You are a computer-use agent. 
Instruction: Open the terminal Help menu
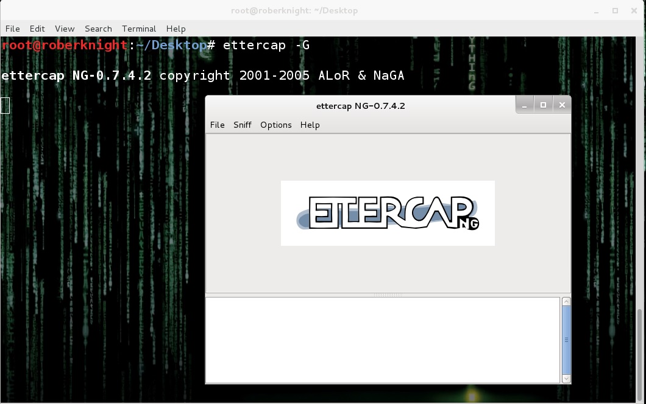pyautogui.click(x=176, y=29)
